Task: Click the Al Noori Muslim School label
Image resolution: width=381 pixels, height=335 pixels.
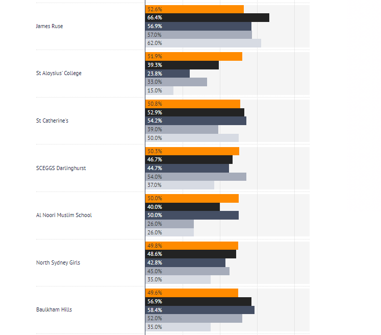Action: coord(64,215)
